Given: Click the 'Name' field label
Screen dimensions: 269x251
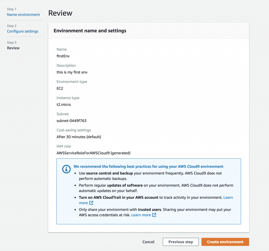Looking at the screenshot, I should coord(61,49).
